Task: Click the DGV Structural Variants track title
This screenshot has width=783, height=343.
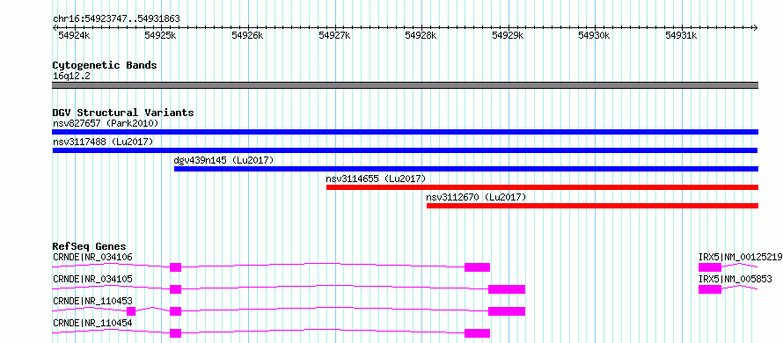Action: [x=123, y=113]
